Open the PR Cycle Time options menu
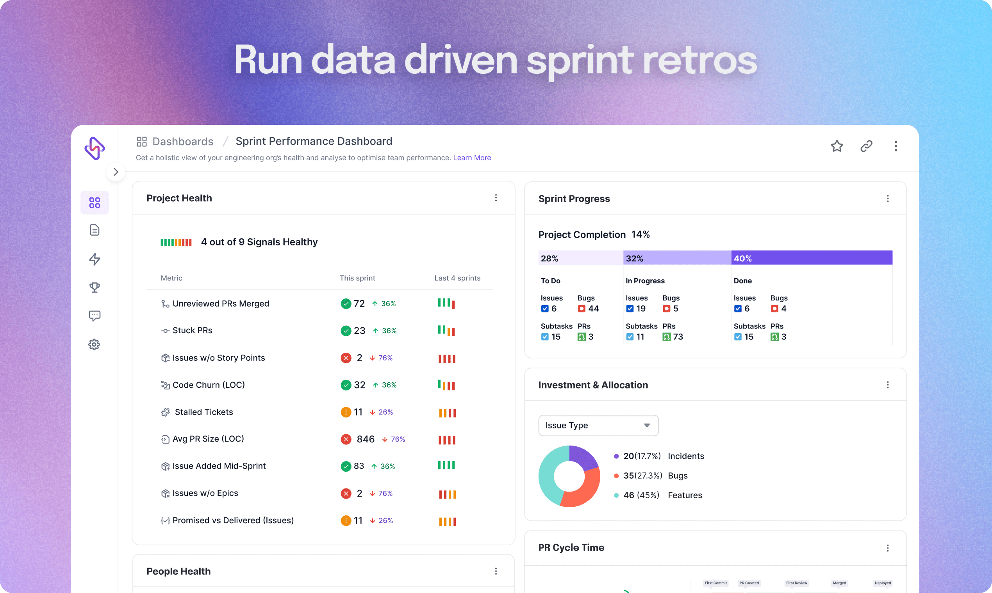 click(888, 548)
